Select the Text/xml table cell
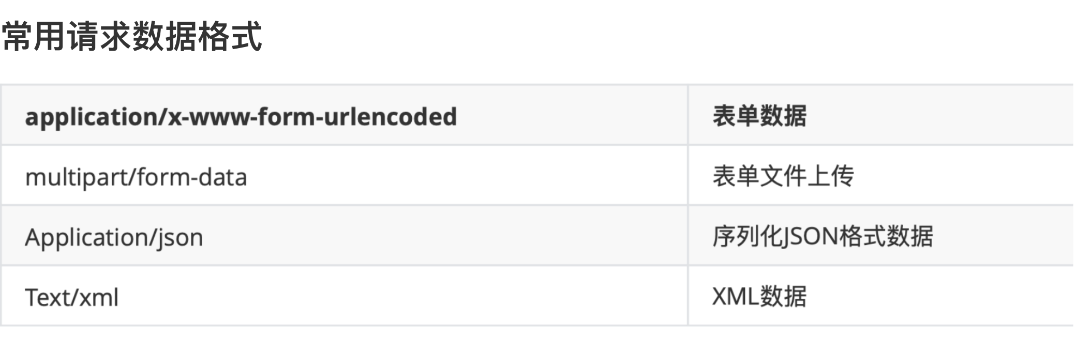The width and height of the screenshot is (1076, 337). coord(72,298)
